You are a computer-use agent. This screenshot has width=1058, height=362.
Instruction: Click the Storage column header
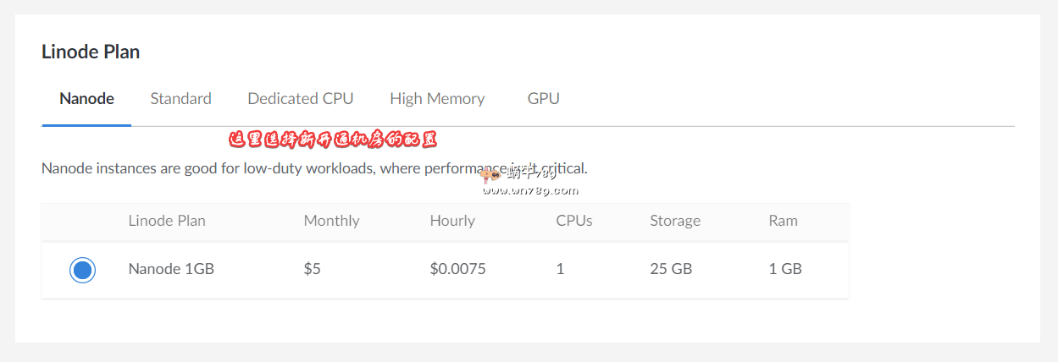[x=675, y=221]
